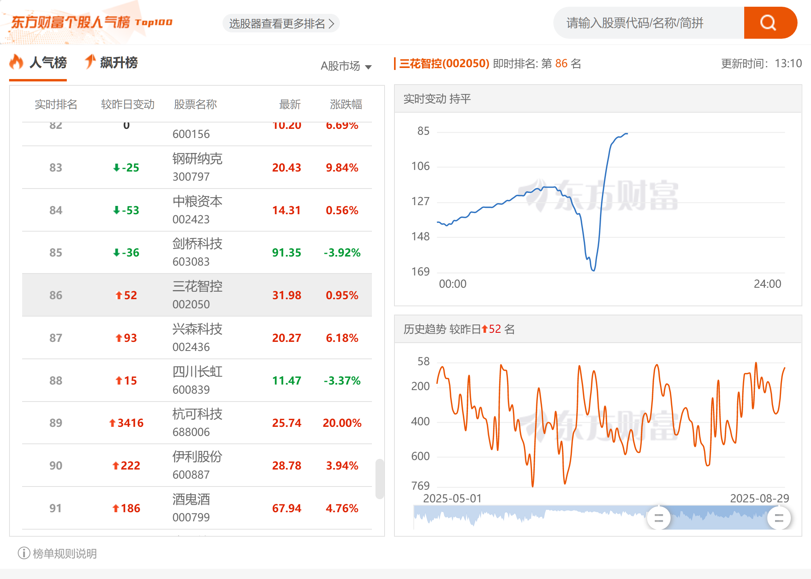811x579 pixels.
Task: Click the 9.84% change for 钢研纳克
Action: [342, 168]
